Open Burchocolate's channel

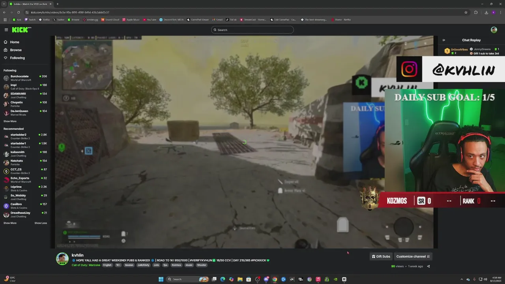click(25, 78)
